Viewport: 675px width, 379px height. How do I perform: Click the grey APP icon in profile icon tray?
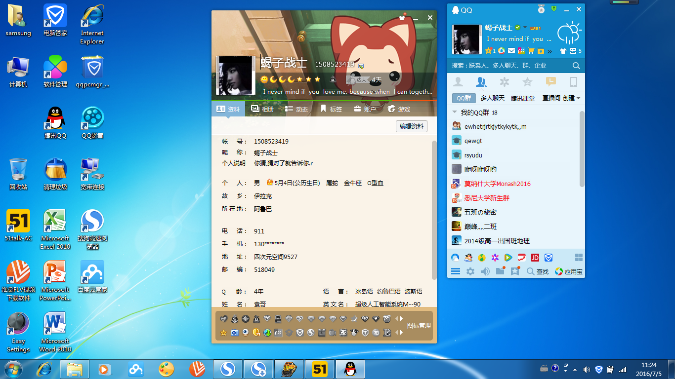coord(278,333)
